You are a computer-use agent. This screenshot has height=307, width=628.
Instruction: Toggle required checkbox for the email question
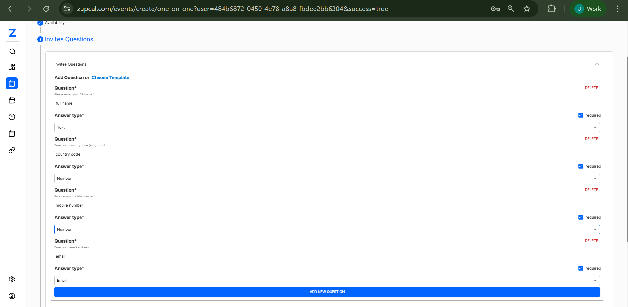pos(581,268)
